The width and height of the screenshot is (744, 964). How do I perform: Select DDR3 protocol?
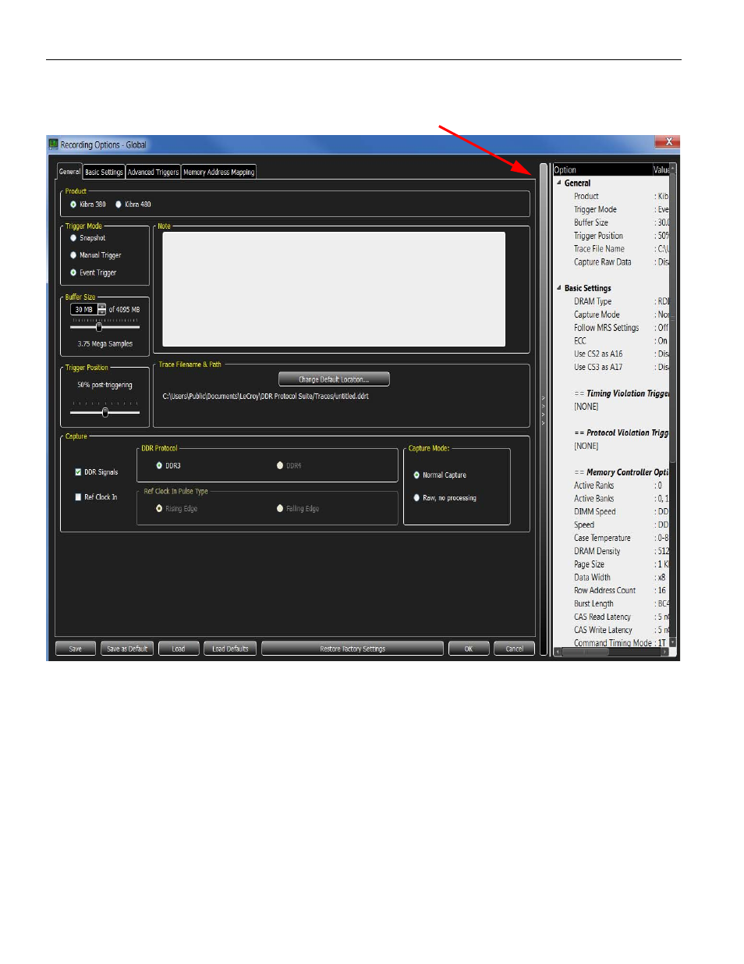click(168, 465)
